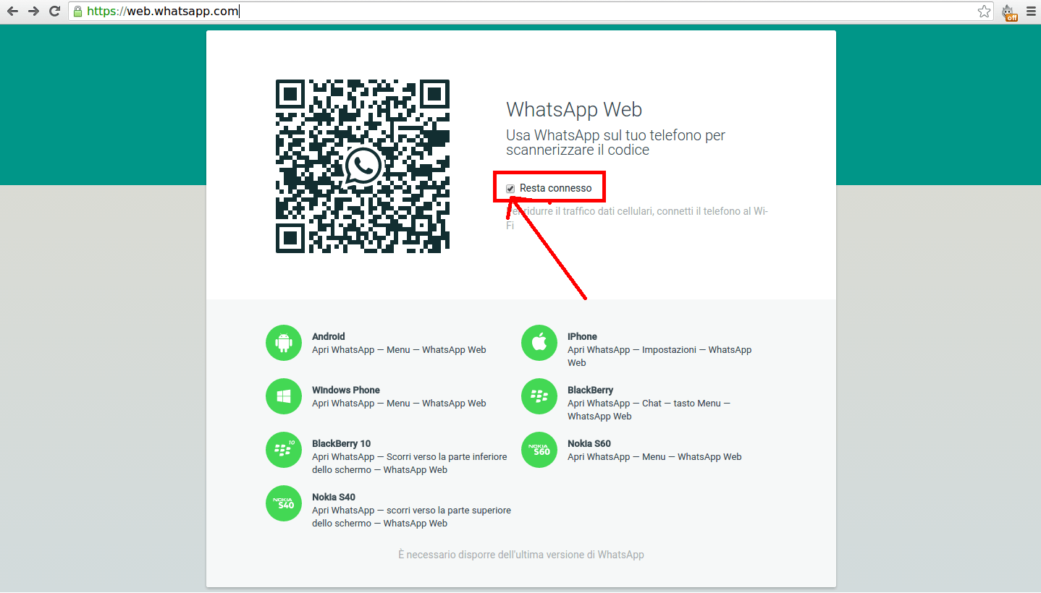The width and height of the screenshot is (1041, 593).
Task: Click the Nokia S40 heading text
Action: 334,497
